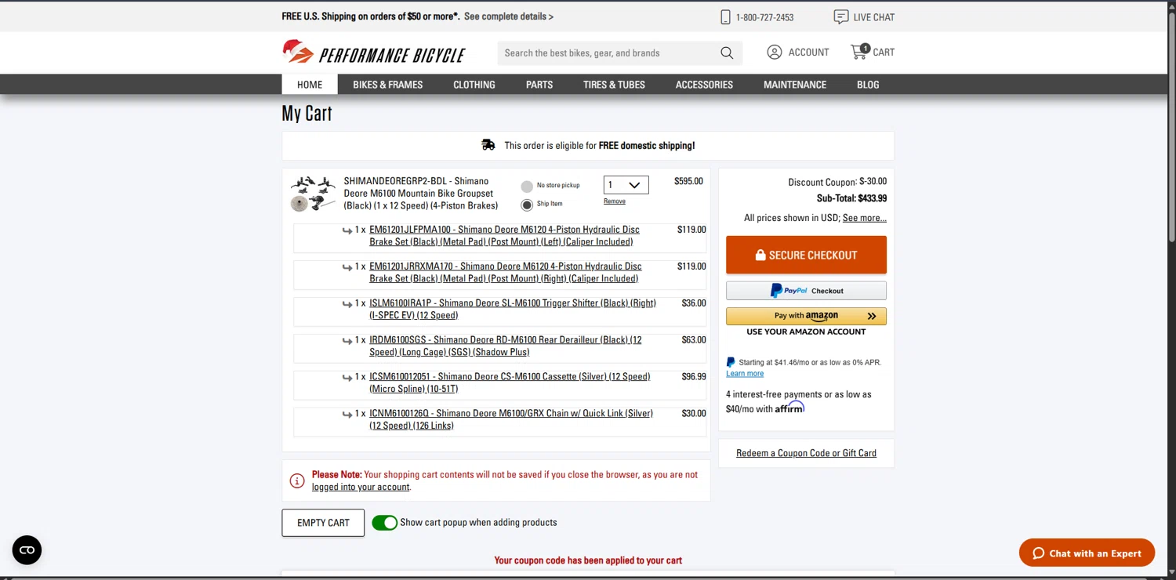Click coupon code applied confirmation message

(588, 560)
